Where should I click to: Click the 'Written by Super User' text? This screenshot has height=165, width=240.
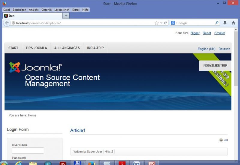pos(88,152)
